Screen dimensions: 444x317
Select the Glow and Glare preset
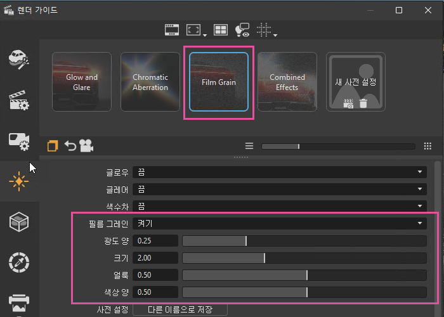point(82,82)
